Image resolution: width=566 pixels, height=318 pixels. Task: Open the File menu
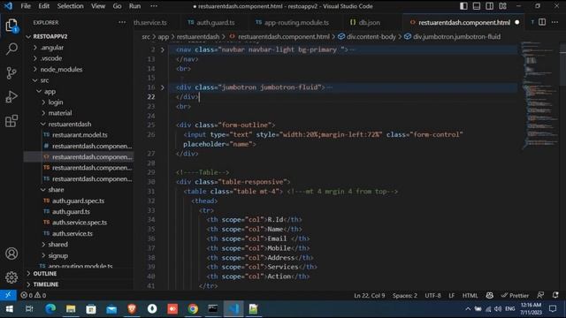tap(26, 6)
